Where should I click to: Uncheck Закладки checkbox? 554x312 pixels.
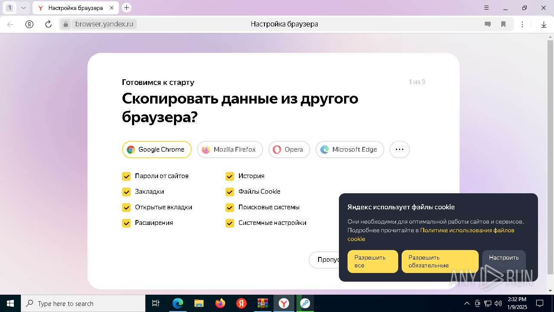point(126,192)
